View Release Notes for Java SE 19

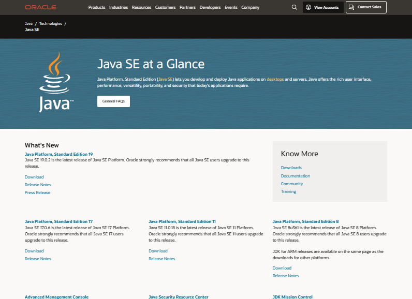[38, 185]
